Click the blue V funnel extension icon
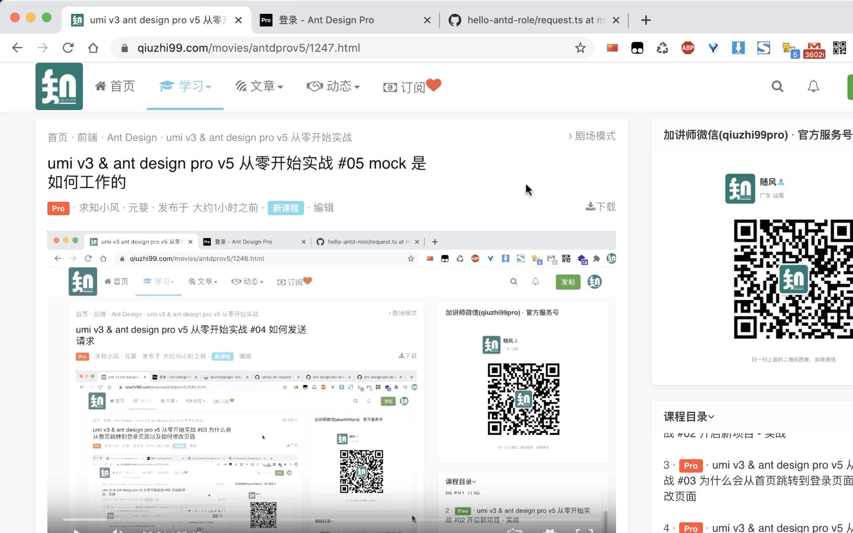 pos(713,48)
